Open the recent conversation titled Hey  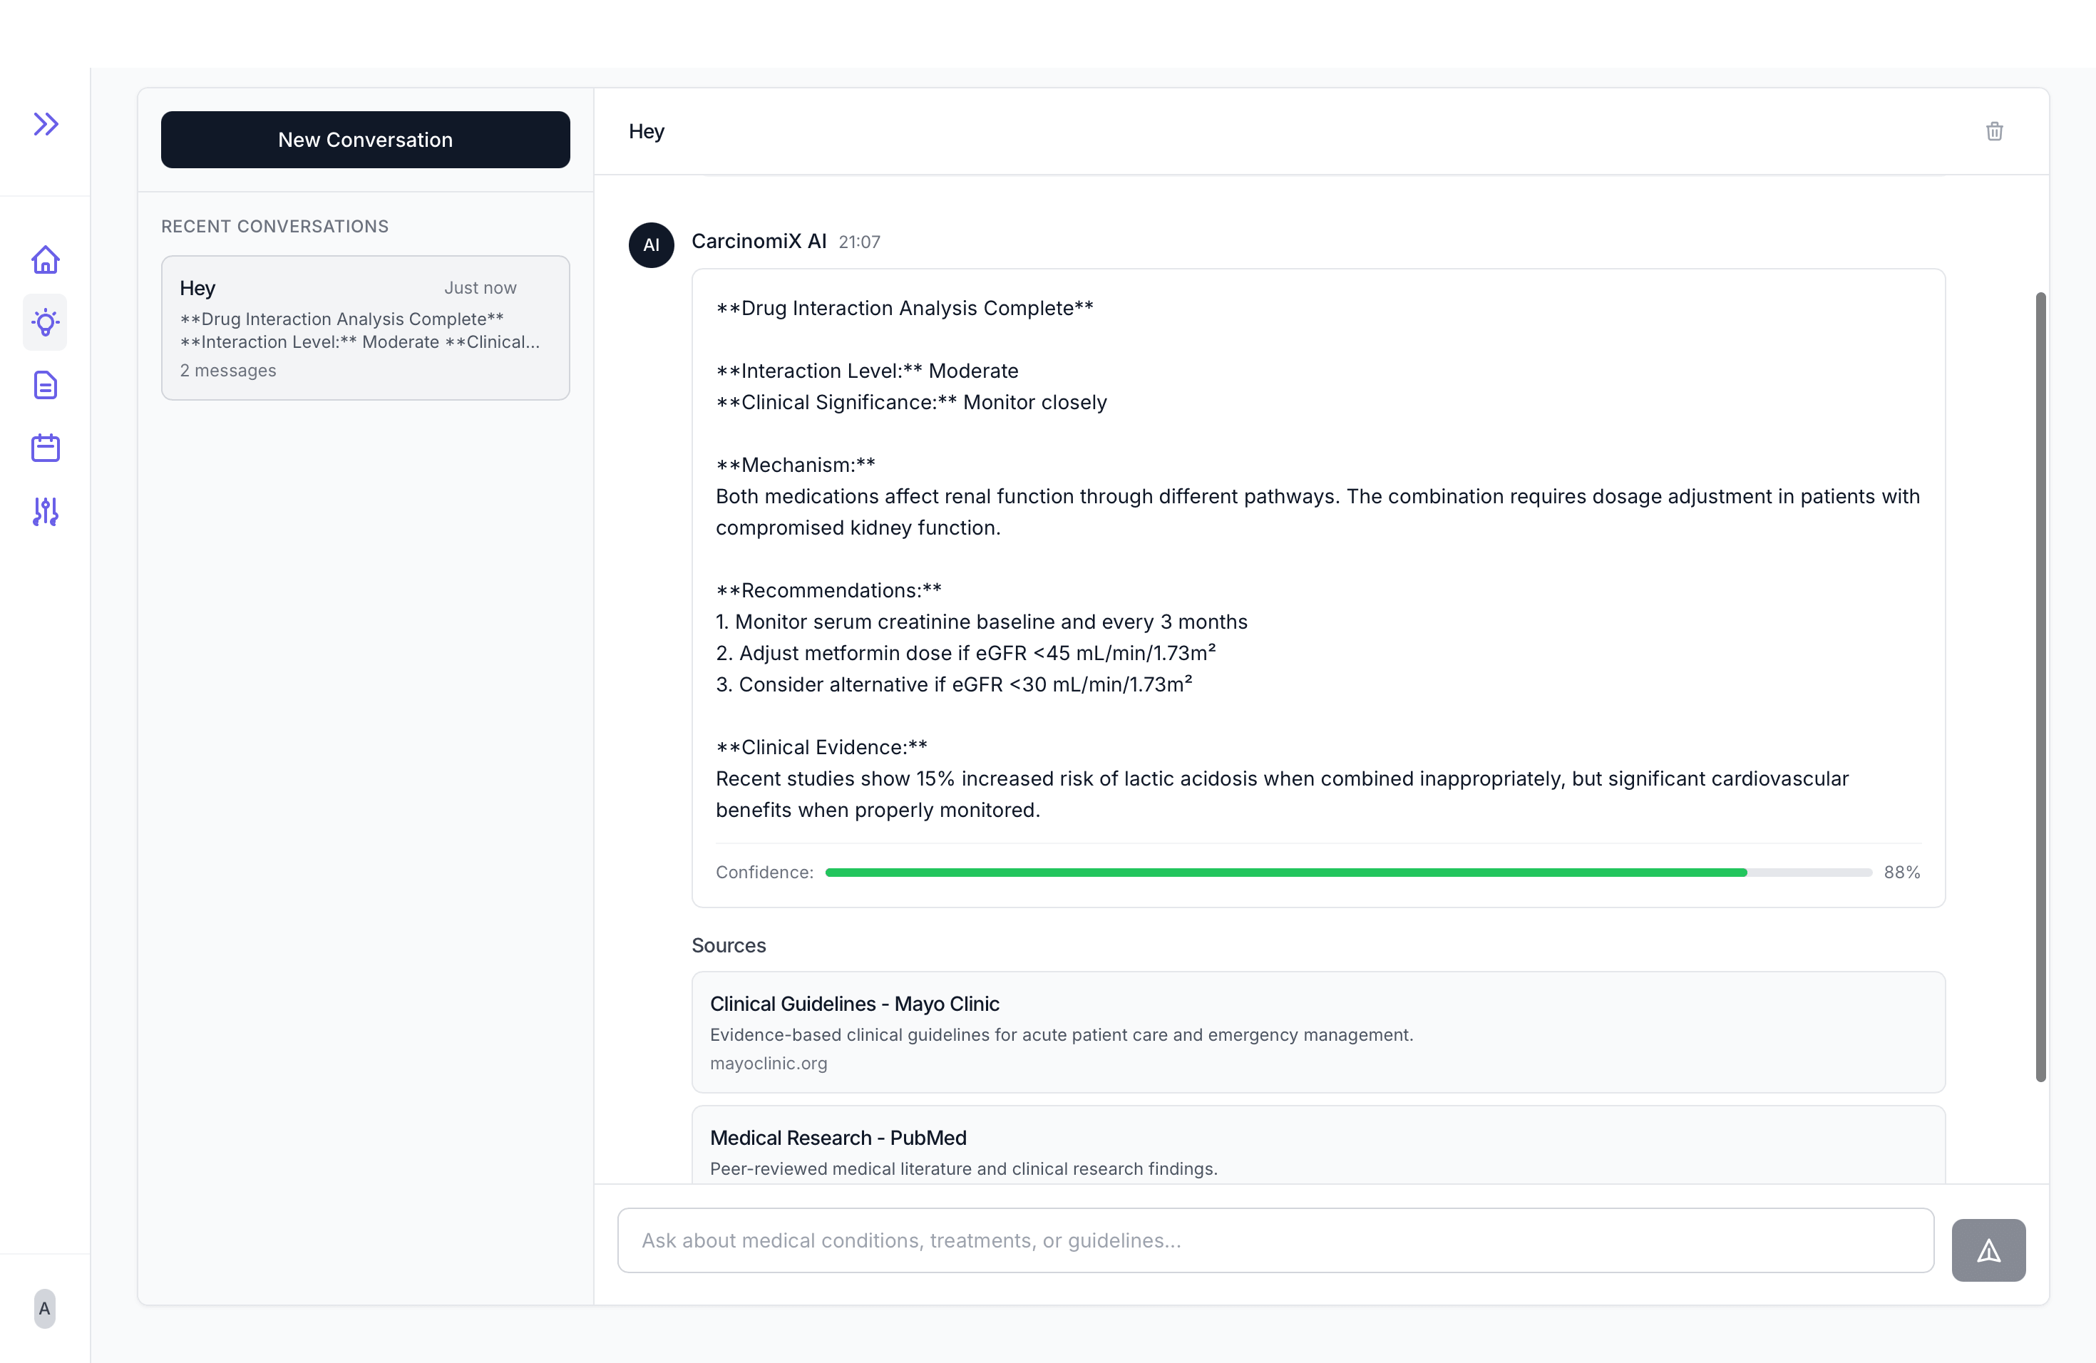[x=364, y=327]
